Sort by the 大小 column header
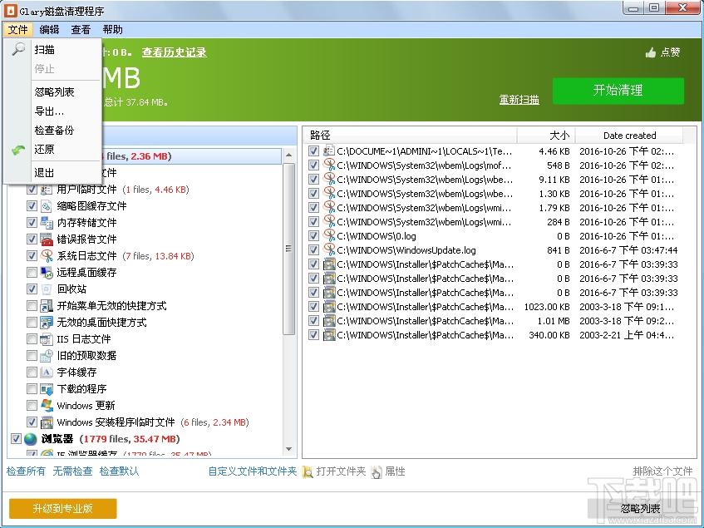This screenshot has height=528, width=704. (x=546, y=136)
